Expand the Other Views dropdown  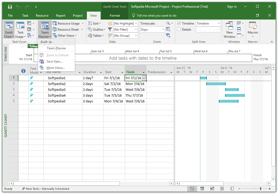65,36
